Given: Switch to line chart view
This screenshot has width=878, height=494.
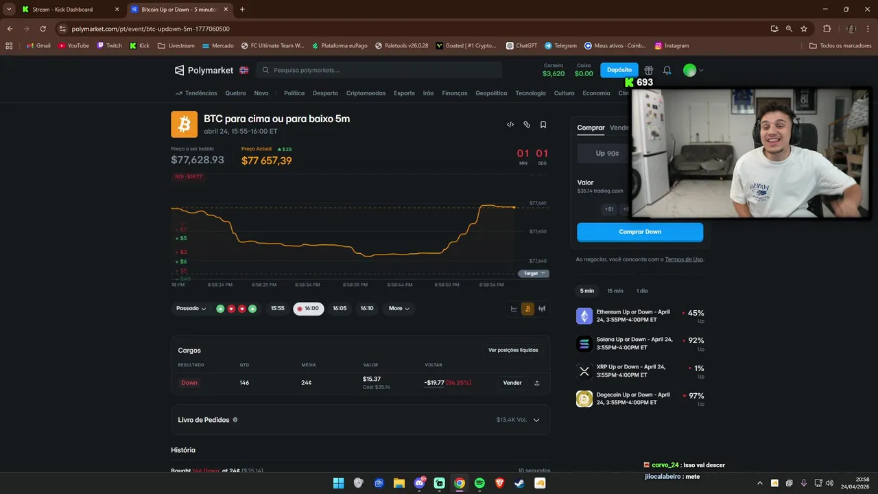Looking at the screenshot, I should [514, 309].
